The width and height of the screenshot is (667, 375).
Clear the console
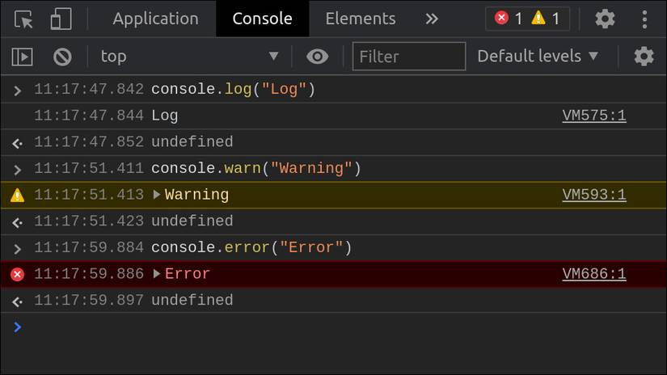coord(62,57)
